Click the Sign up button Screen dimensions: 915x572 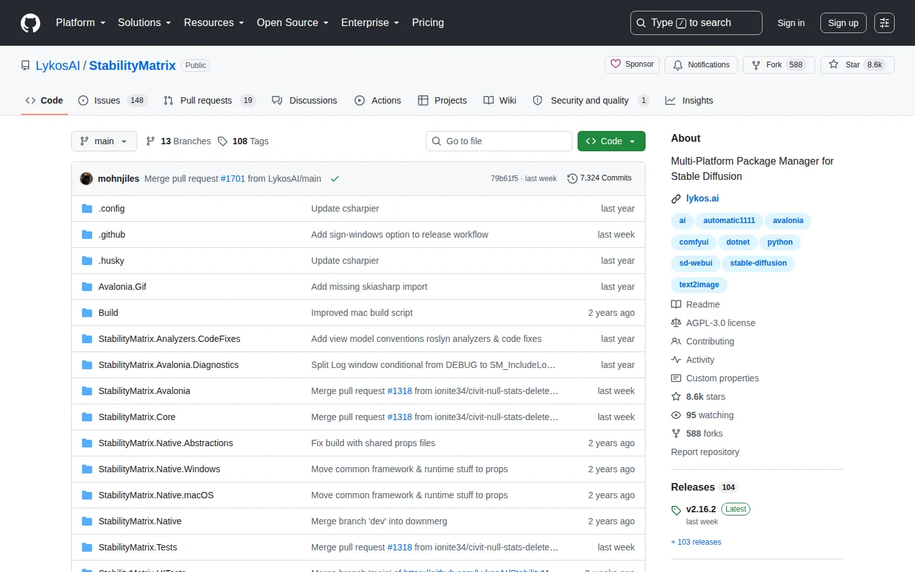[x=843, y=23]
